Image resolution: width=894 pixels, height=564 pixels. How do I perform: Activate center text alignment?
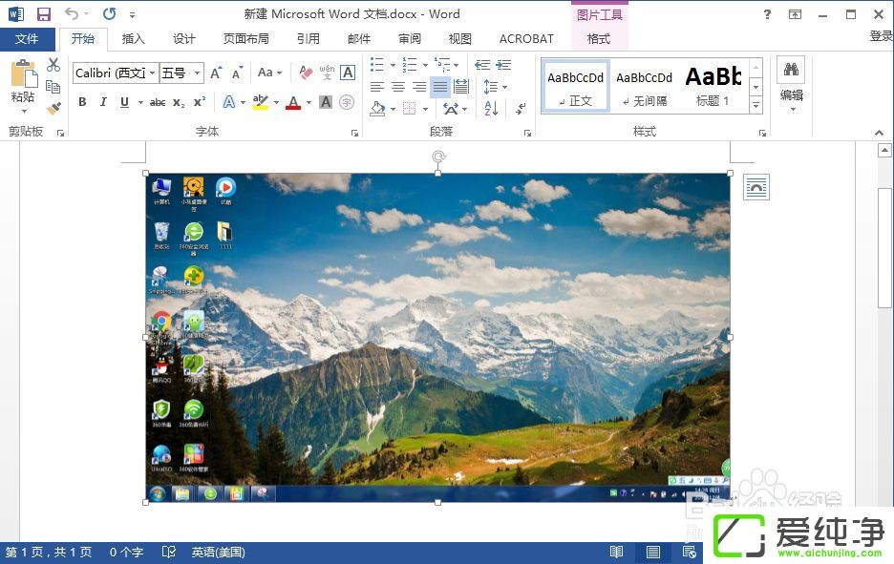(396, 87)
